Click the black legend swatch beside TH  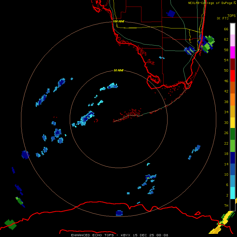click(233, 205)
